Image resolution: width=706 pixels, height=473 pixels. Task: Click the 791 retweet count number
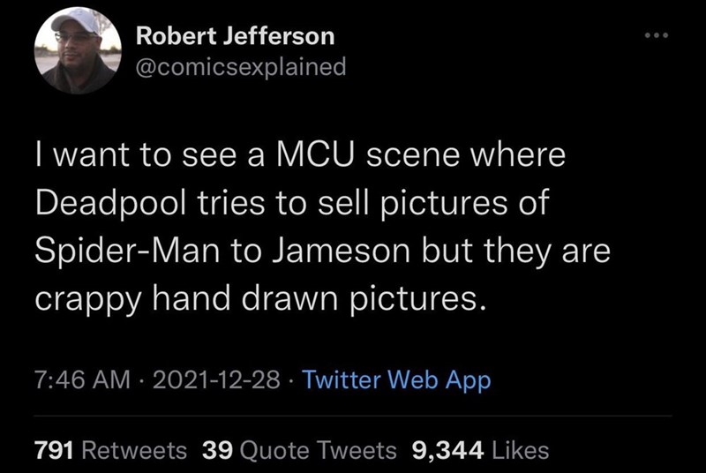pyautogui.click(x=54, y=450)
